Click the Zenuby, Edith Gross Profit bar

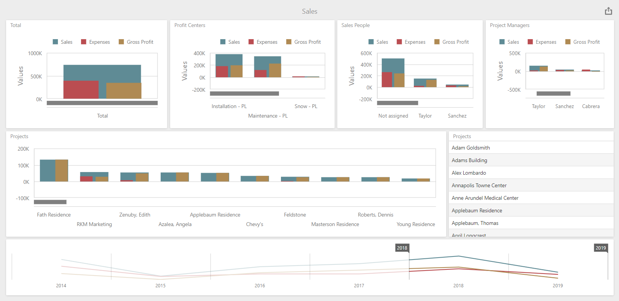(x=142, y=177)
